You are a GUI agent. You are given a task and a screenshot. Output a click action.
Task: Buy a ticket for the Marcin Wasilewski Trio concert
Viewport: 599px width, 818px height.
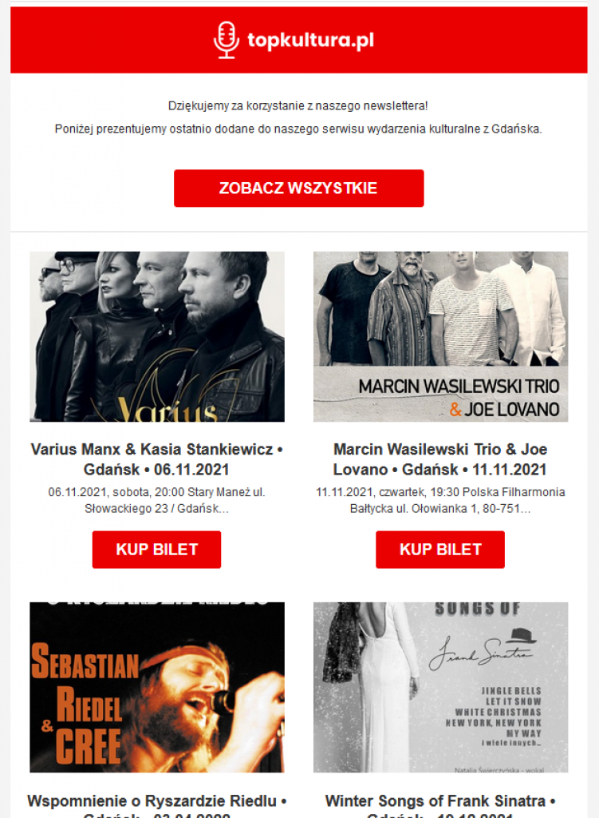click(x=440, y=550)
